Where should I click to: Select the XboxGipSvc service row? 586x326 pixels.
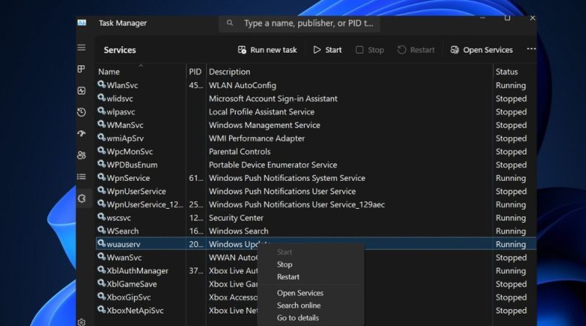[x=316, y=297]
